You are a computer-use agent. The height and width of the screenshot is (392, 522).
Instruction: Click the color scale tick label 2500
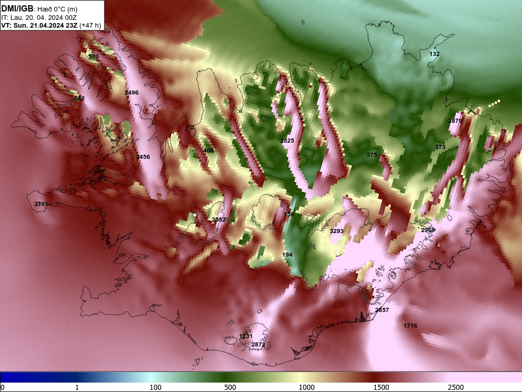[x=456, y=387]
